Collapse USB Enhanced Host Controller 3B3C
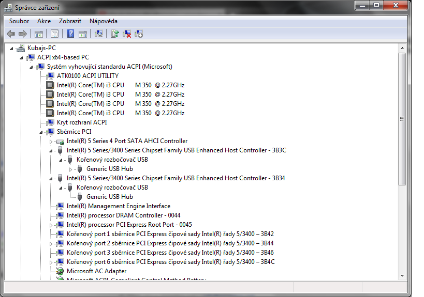424x297 pixels. [51, 151]
